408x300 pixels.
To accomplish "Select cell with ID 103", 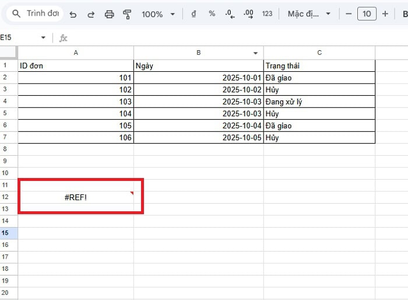I will [76, 102].
